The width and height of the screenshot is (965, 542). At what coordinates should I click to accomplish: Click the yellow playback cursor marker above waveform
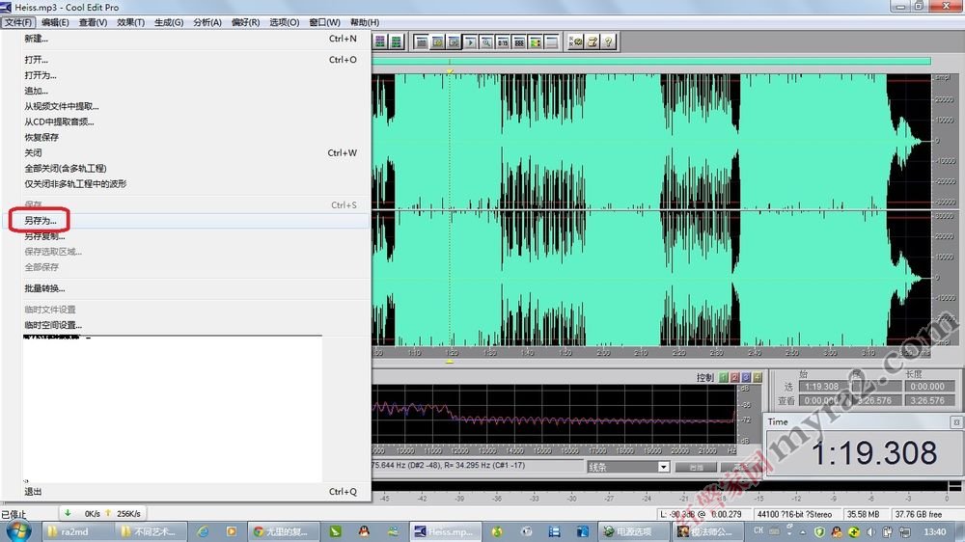click(x=450, y=72)
